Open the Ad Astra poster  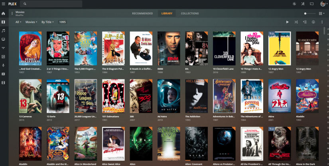(x=169, y=96)
